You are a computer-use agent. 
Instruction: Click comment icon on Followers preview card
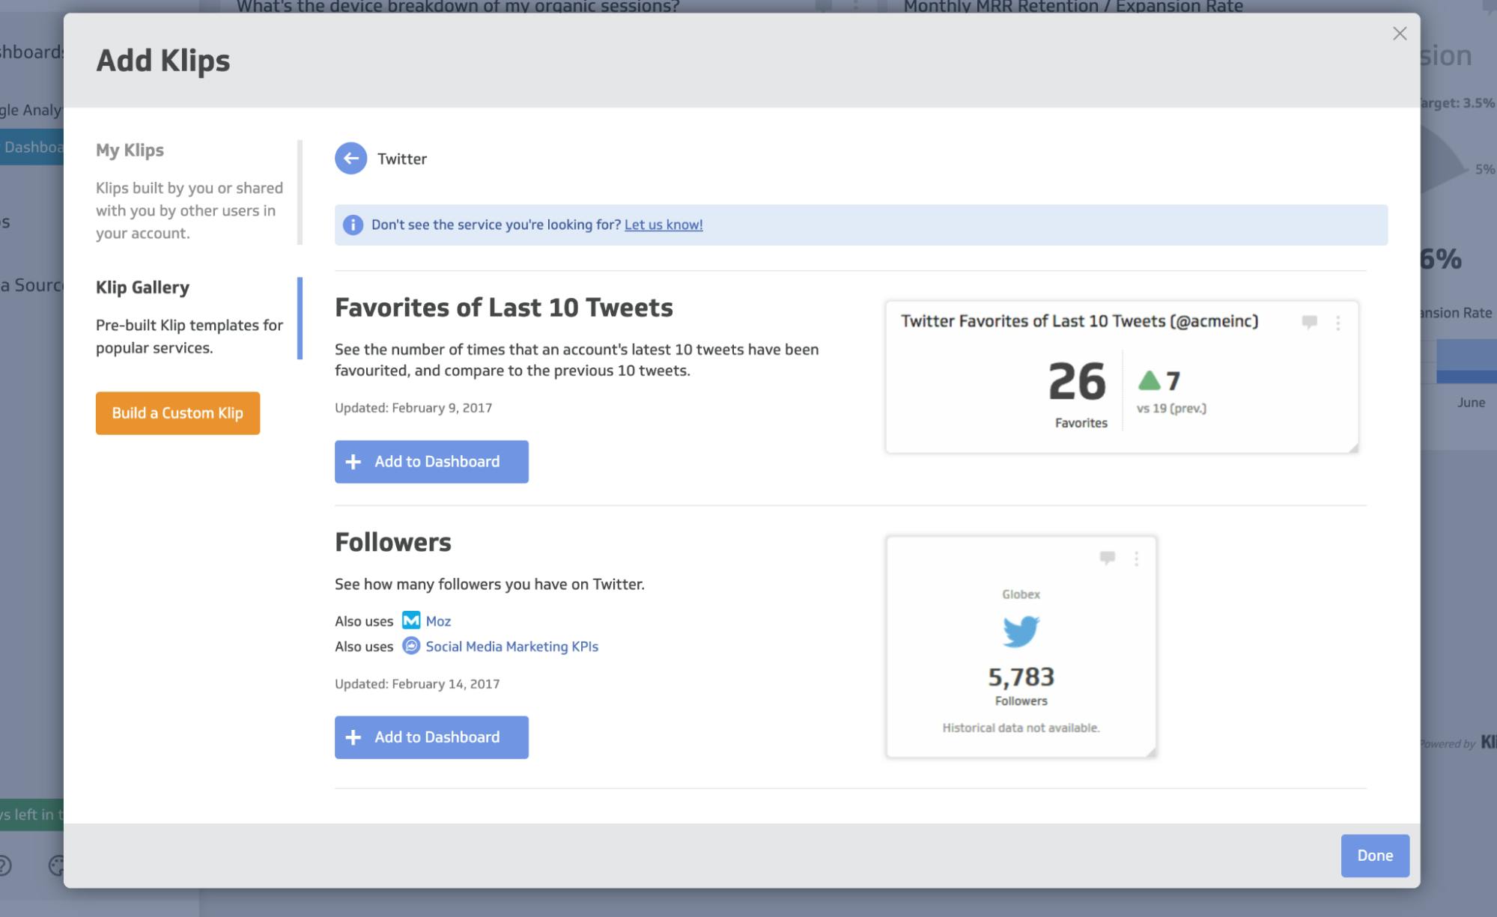pyautogui.click(x=1108, y=558)
